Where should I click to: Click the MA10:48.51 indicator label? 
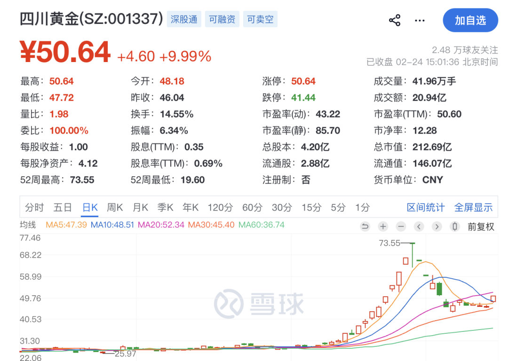tap(112, 225)
